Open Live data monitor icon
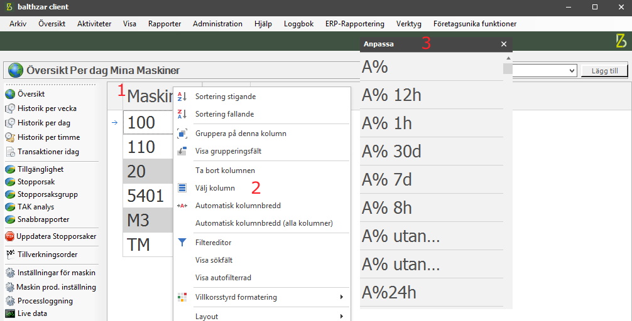Viewport: 632px width, 321px height. tap(10, 313)
